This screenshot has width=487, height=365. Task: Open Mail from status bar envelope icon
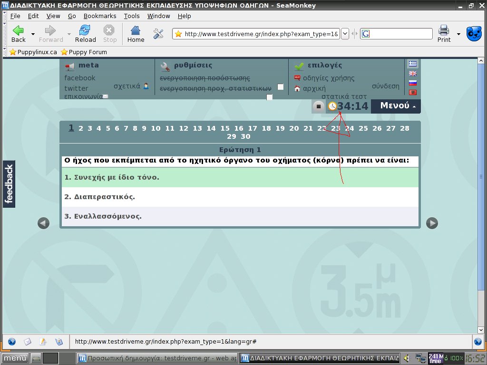27,342
